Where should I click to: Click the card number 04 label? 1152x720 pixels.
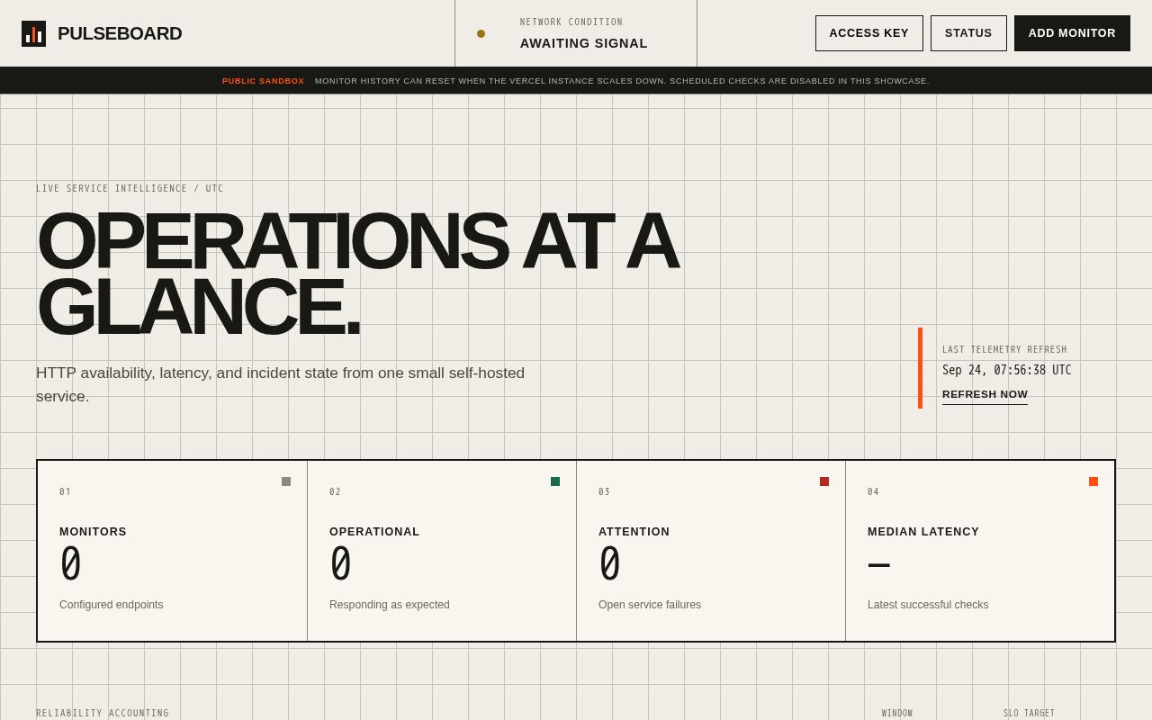(873, 492)
